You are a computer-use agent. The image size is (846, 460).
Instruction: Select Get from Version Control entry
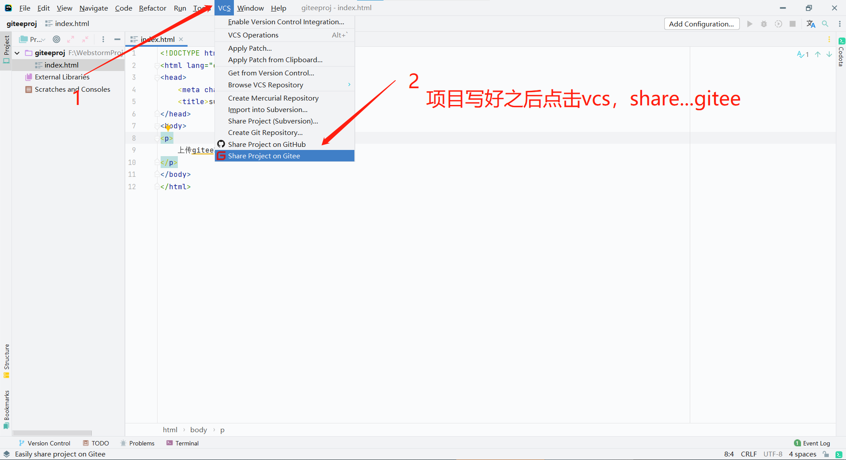[285, 73]
